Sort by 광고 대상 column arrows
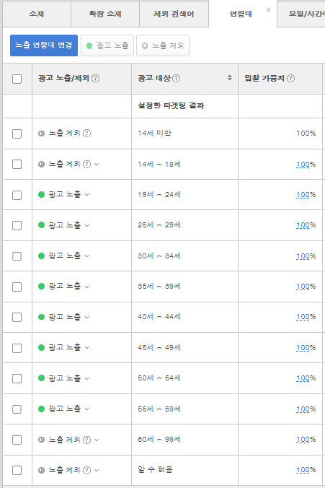This screenshot has width=325, height=488. (230, 78)
